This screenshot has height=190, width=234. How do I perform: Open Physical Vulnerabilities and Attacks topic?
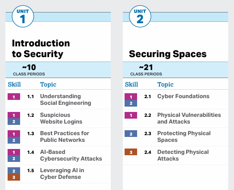click(189, 118)
